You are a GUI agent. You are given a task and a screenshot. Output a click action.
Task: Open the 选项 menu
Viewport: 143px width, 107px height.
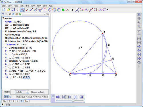[45, 6]
